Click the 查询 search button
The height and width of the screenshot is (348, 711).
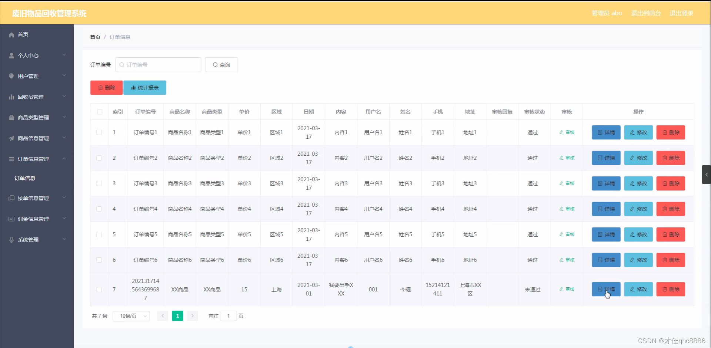point(221,65)
